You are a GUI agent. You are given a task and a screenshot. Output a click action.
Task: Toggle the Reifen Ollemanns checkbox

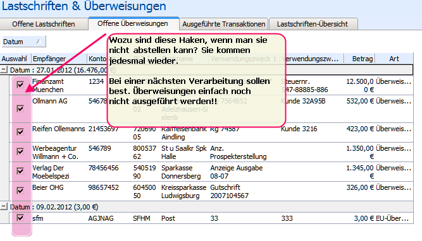point(20,132)
